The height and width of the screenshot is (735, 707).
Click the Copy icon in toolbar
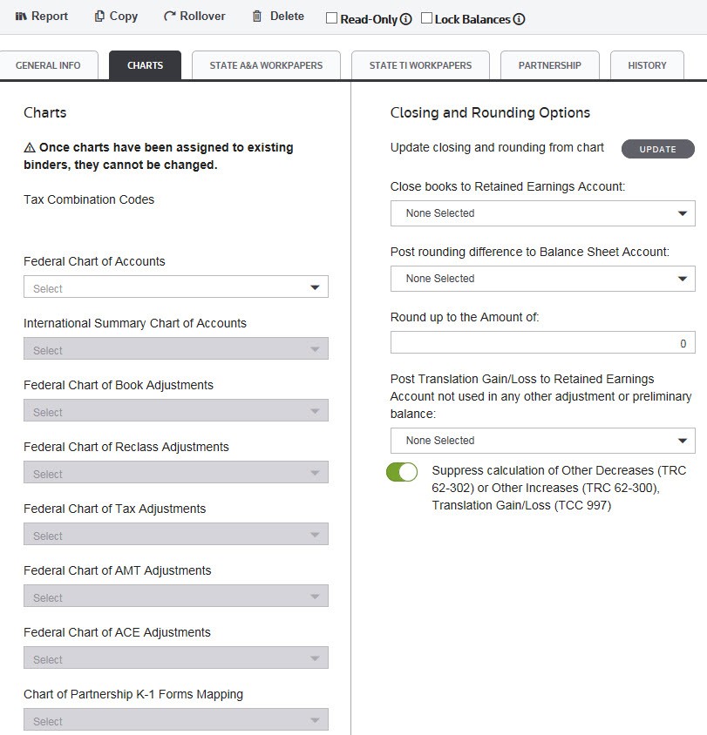tap(99, 17)
